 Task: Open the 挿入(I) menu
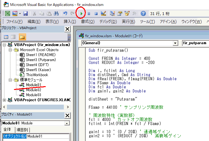coord(70,21)
